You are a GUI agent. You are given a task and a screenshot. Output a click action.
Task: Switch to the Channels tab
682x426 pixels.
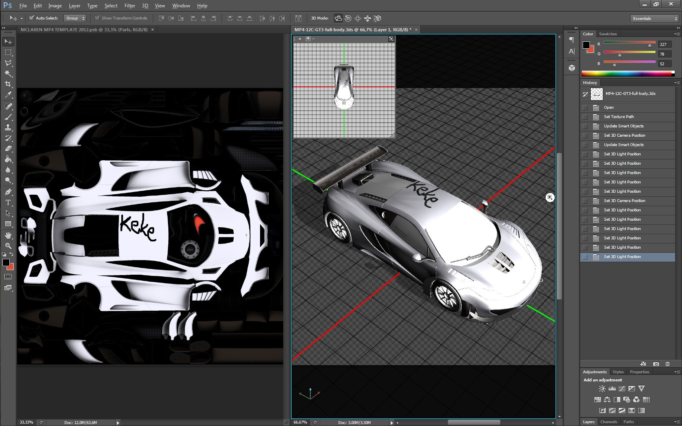pyautogui.click(x=609, y=422)
